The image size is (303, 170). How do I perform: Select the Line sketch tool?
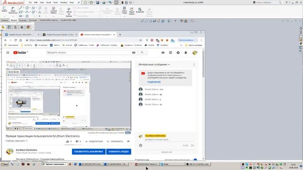tap(21, 8)
